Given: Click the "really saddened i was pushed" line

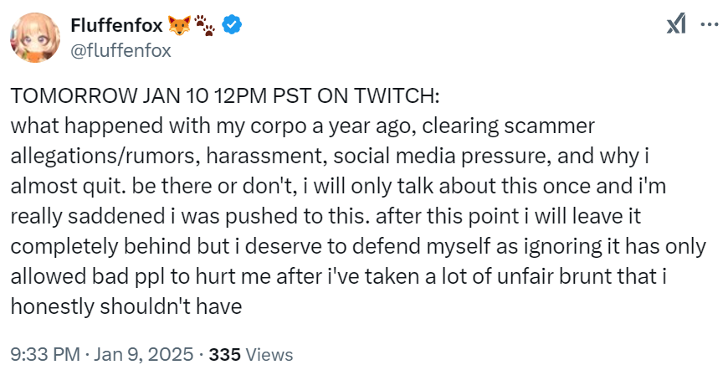Looking at the screenshot, I should click(326, 216).
